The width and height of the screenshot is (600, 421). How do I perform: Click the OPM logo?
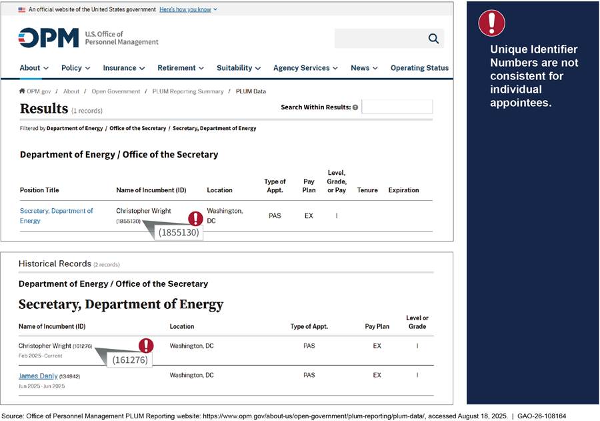[x=49, y=38]
